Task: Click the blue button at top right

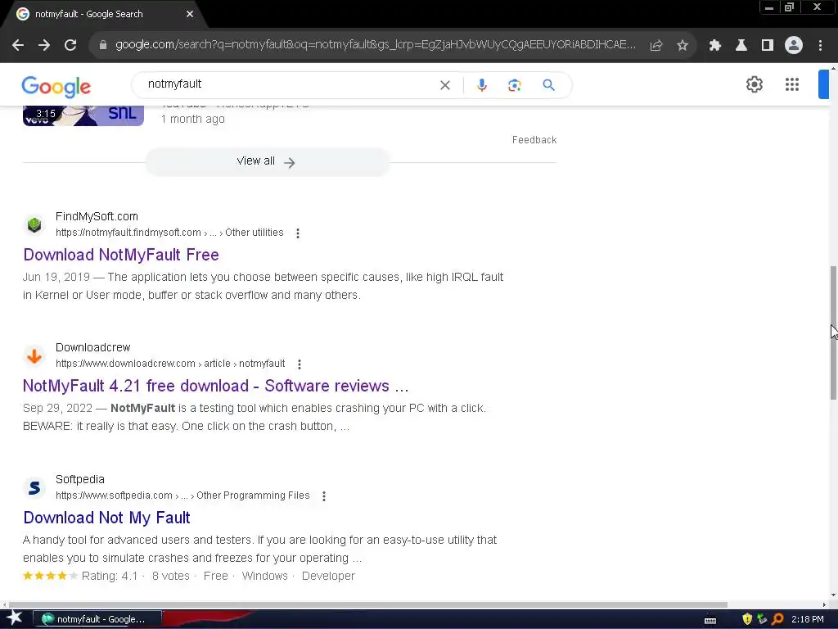Action: pyautogui.click(x=823, y=84)
